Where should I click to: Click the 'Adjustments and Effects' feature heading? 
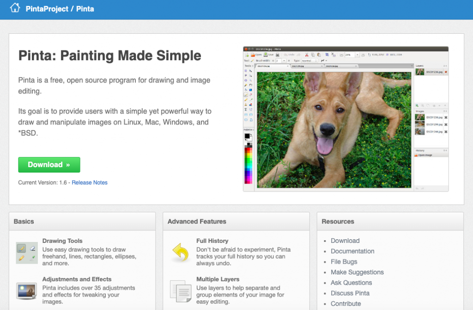coord(77,279)
